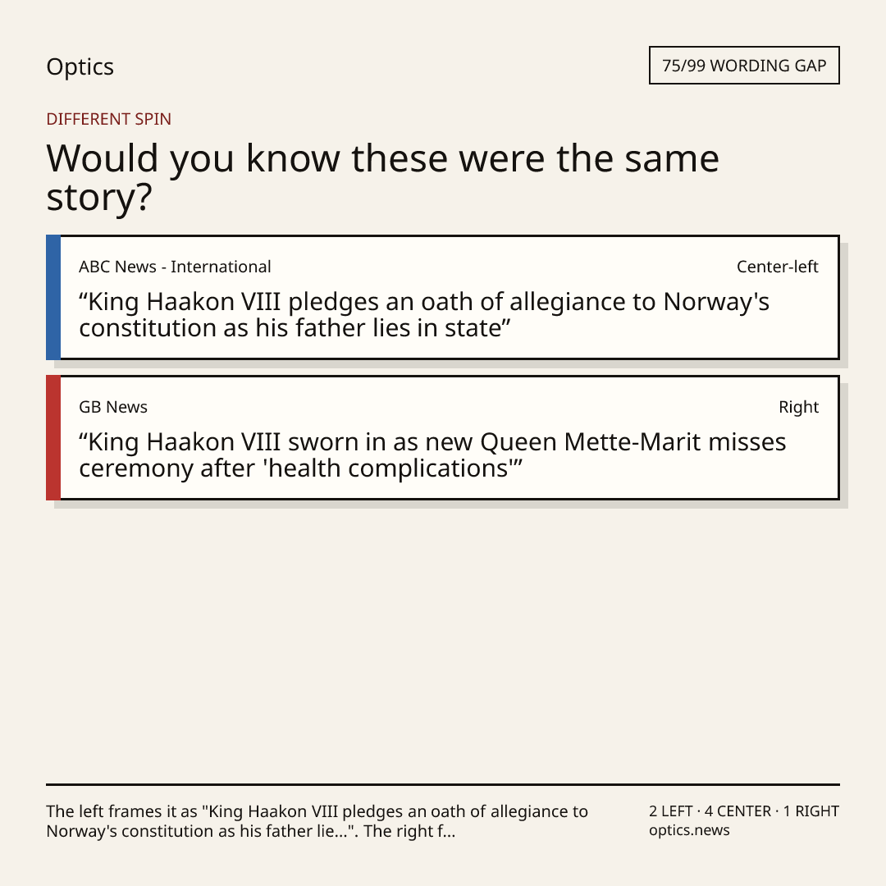Click the "Would you know these" headline
The image size is (886, 886).
[382, 177]
